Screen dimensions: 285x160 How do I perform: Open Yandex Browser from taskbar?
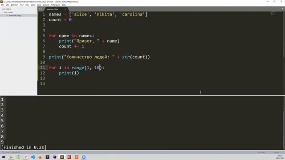(25, 157)
